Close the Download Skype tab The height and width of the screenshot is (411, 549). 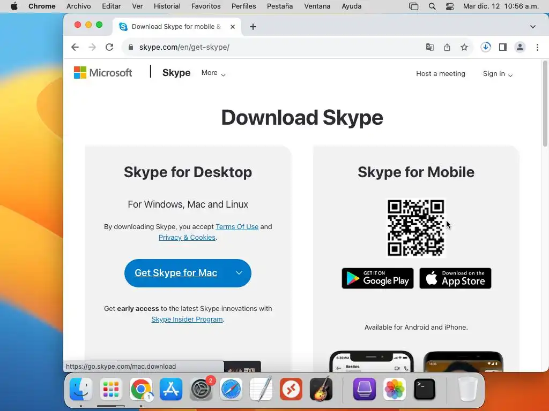tap(233, 27)
